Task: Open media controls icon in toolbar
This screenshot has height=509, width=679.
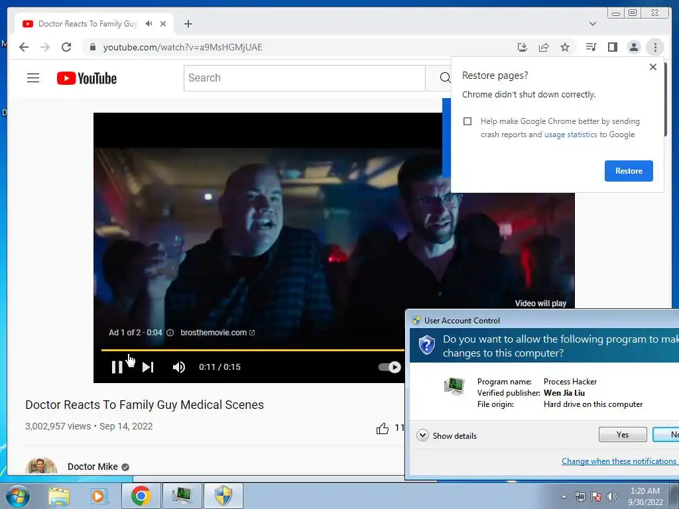Action: coord(591,47)
